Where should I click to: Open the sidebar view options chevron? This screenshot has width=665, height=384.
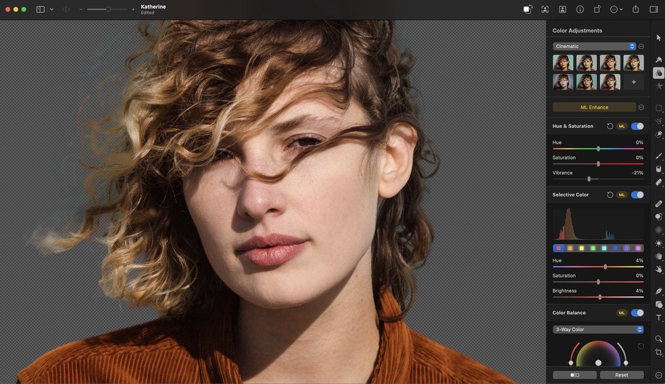(51, 9)
